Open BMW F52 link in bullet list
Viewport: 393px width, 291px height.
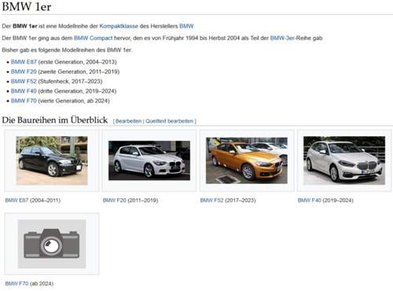[24, 81]
